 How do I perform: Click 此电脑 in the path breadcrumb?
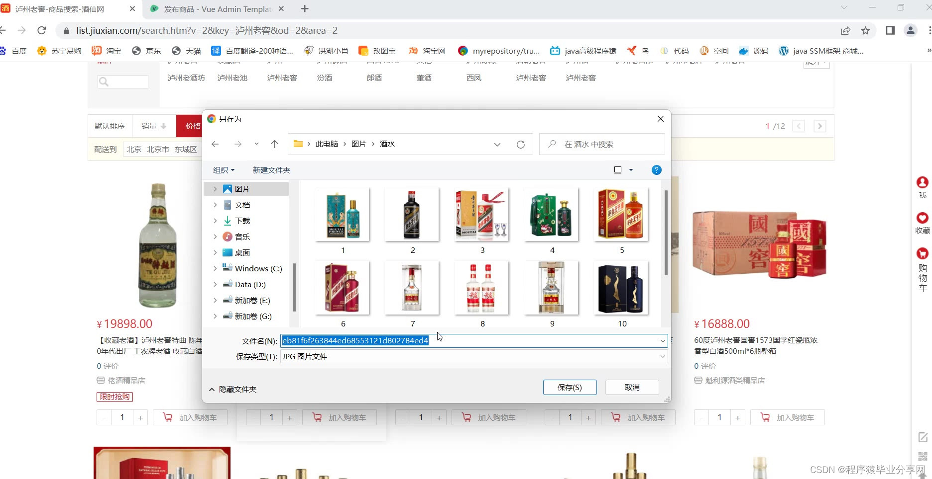pyautogui.click(x=327, y=144)
